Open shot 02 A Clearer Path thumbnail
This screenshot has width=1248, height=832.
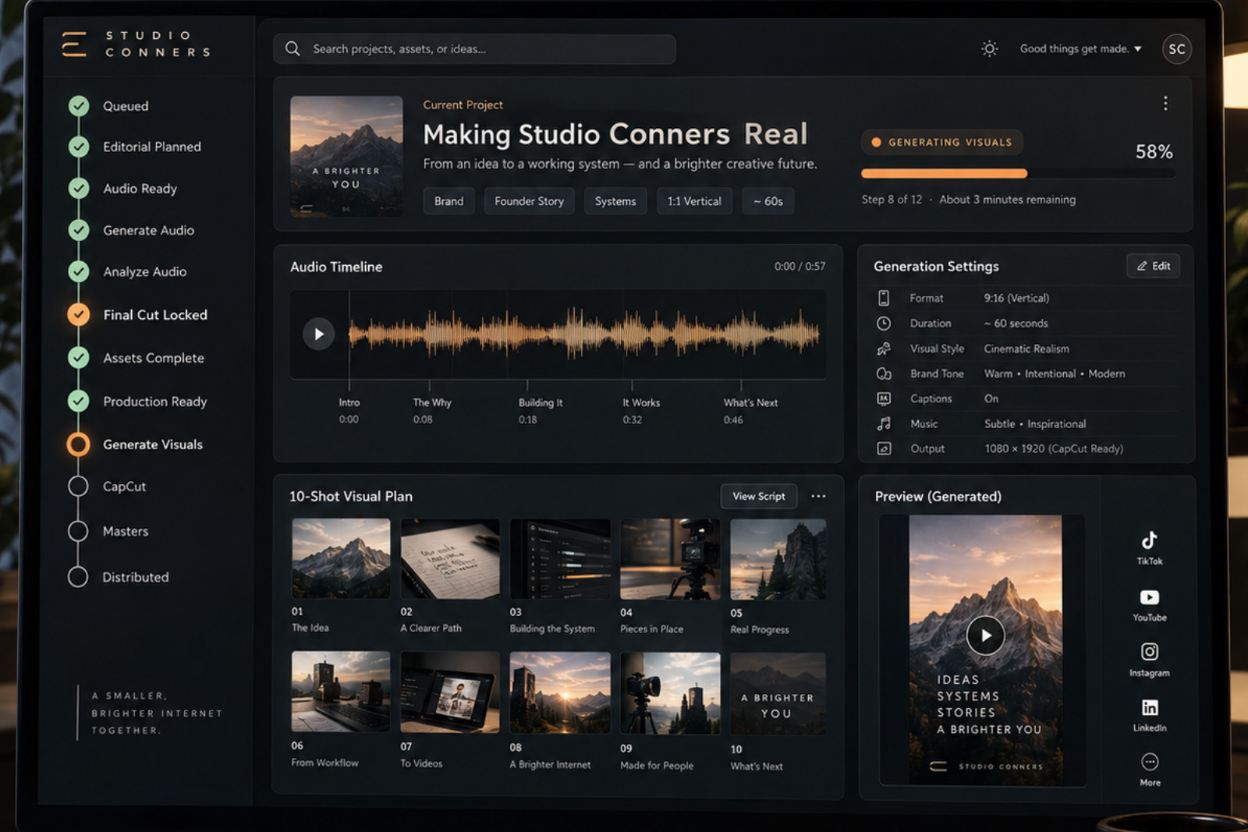[450, 558]
